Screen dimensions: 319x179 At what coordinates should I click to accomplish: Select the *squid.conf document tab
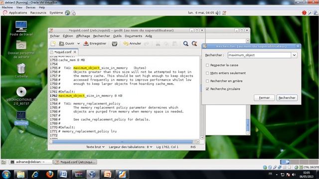(x=63, y=52)
